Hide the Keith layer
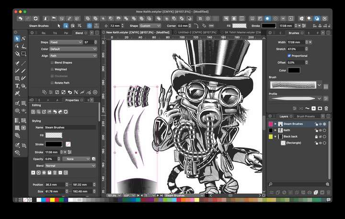Viewport: 345px width, 219px height. click(321, 130)
